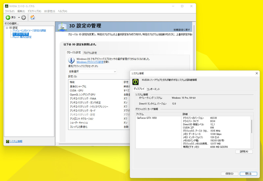This screenshot has height=181, width=263.
Task: Open the デスクトップ(K) menu
Action: click(x=35, y=11)
